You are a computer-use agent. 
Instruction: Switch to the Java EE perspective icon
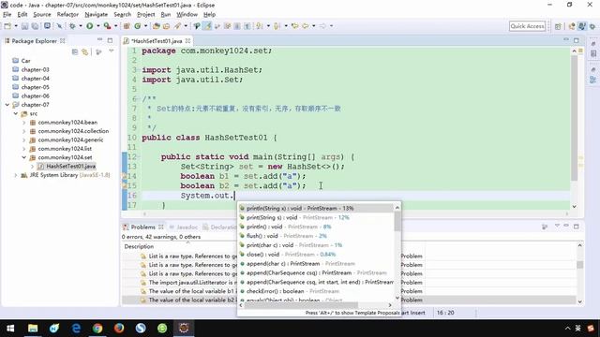[x=572, y=26]
